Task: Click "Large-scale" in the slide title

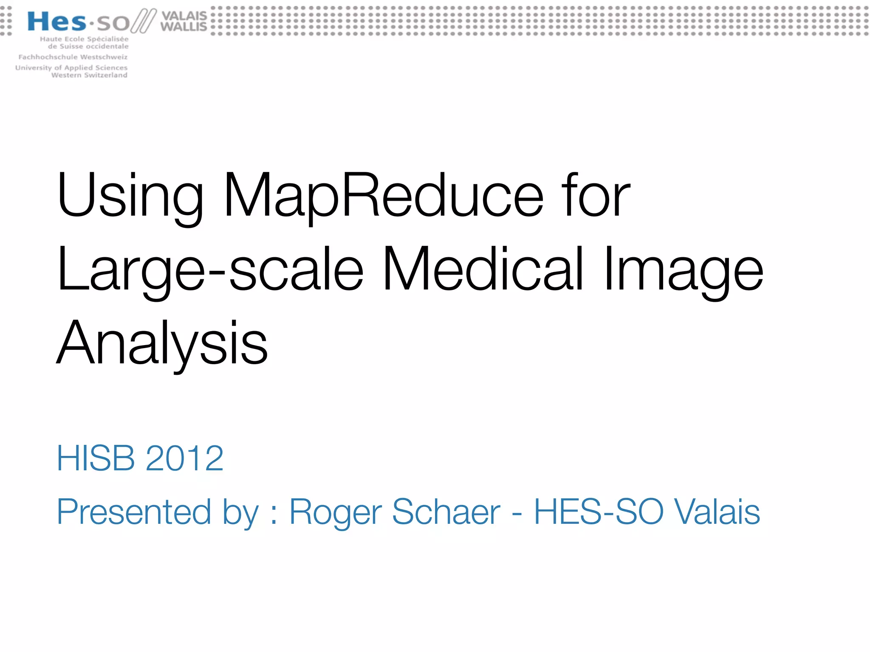Action: (x=210, y=270)
